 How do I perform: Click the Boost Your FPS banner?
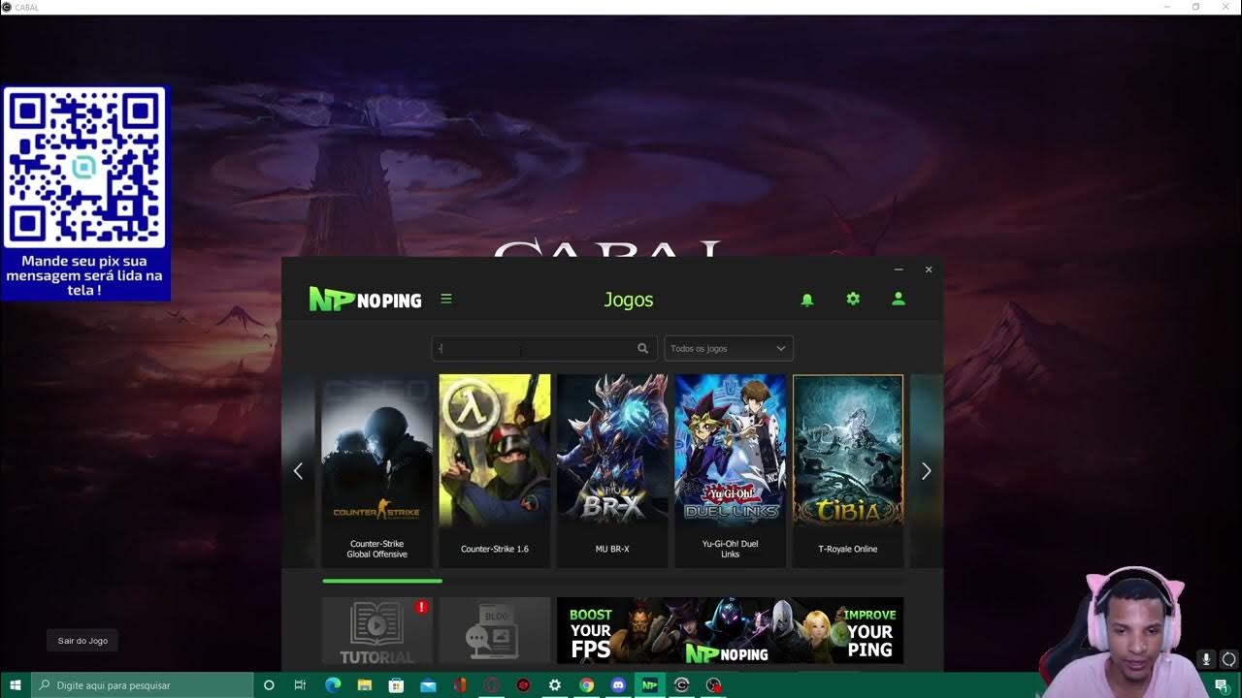click(730, 630)
